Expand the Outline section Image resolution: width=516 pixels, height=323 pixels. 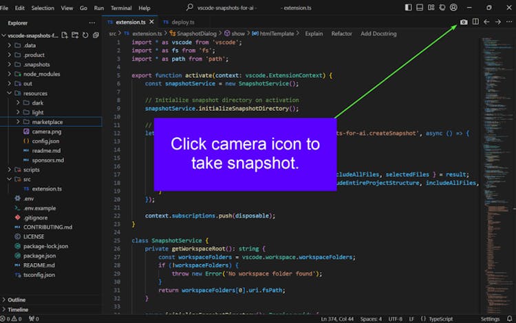click(17, 300)
